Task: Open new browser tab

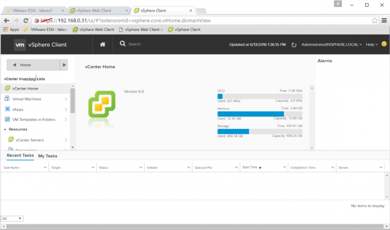Action: point(202,11)
